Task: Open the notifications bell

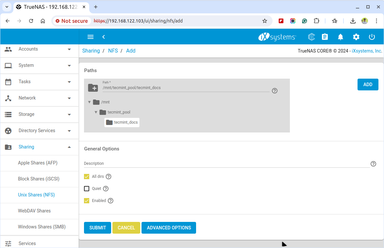Action: 340,37
